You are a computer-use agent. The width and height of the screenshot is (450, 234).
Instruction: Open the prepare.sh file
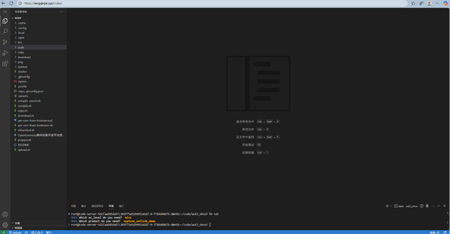click(39, 140)
